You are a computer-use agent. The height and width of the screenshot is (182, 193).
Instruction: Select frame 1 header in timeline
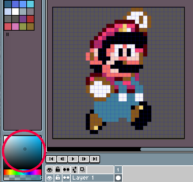[x=118, y=170]
